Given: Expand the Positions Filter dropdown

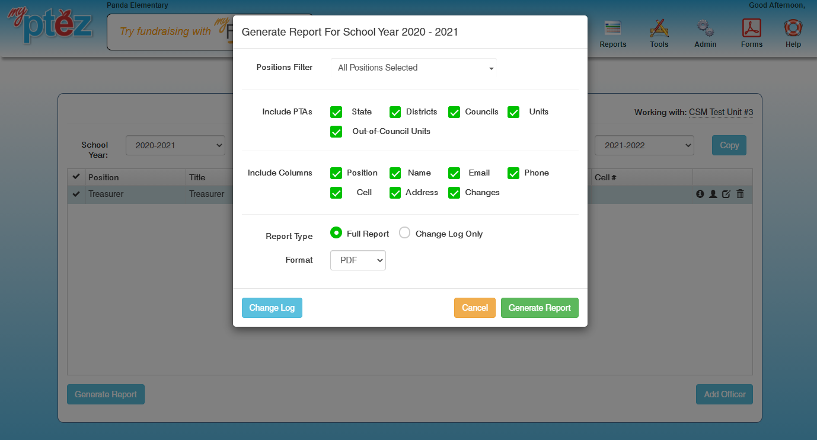Looking at the screenshot, I should (x=414, y=68).
